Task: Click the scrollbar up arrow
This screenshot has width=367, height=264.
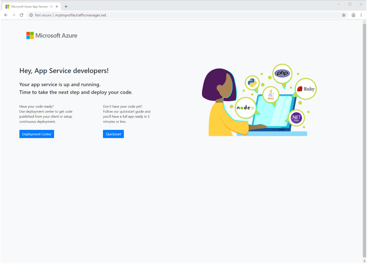Action: [364, 22]
